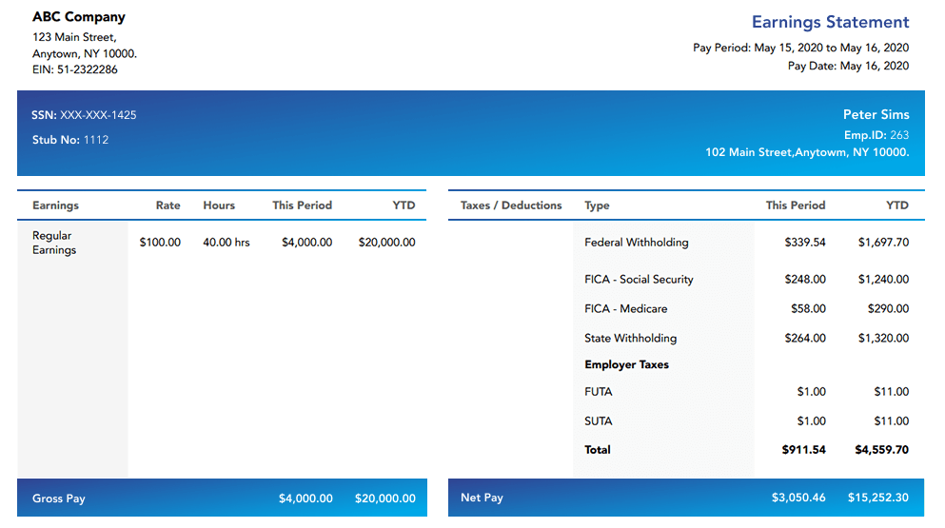This screenshot has width=945, height=528.
Task: Click the YTD header in the earnings table
Action: pyautogui.click(x=404, y=205)
